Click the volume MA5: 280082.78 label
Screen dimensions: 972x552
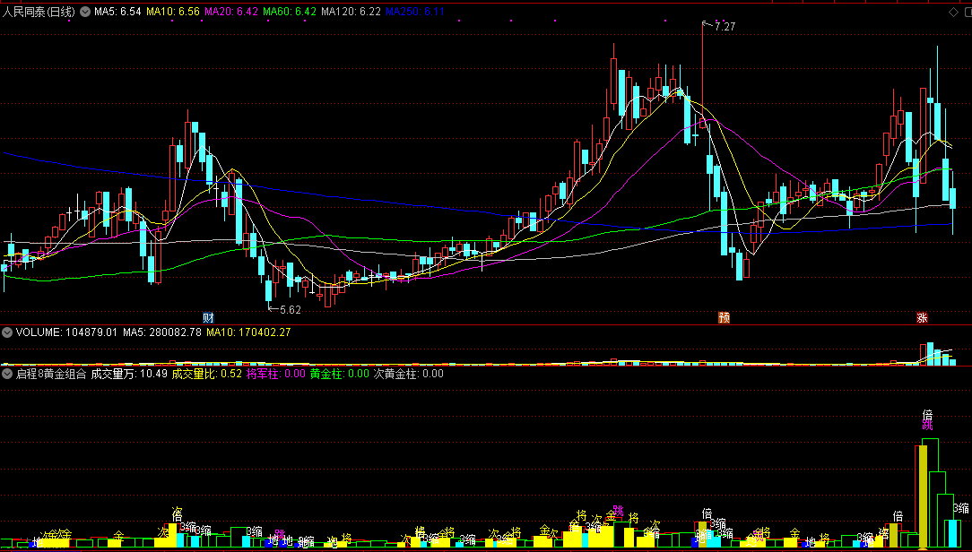click(x=162, y=332)
